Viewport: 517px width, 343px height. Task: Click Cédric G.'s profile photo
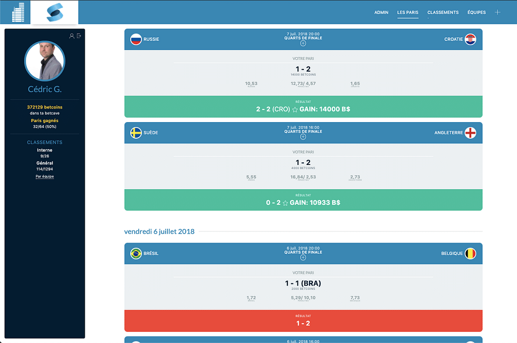[x=45, y=61]
